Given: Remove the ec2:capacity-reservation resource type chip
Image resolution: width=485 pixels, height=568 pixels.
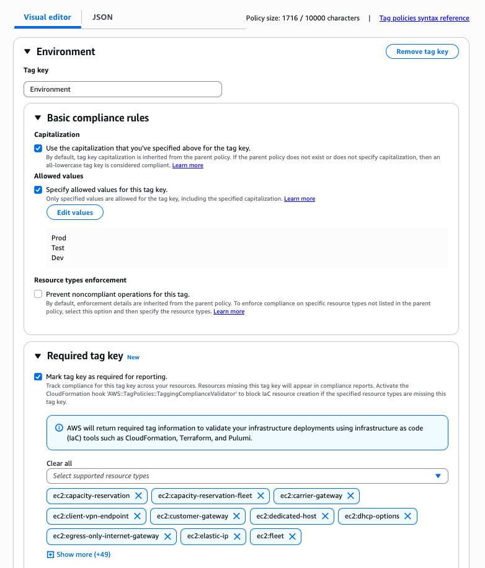Looking at the screenshot, I should (x=138, y=496).
